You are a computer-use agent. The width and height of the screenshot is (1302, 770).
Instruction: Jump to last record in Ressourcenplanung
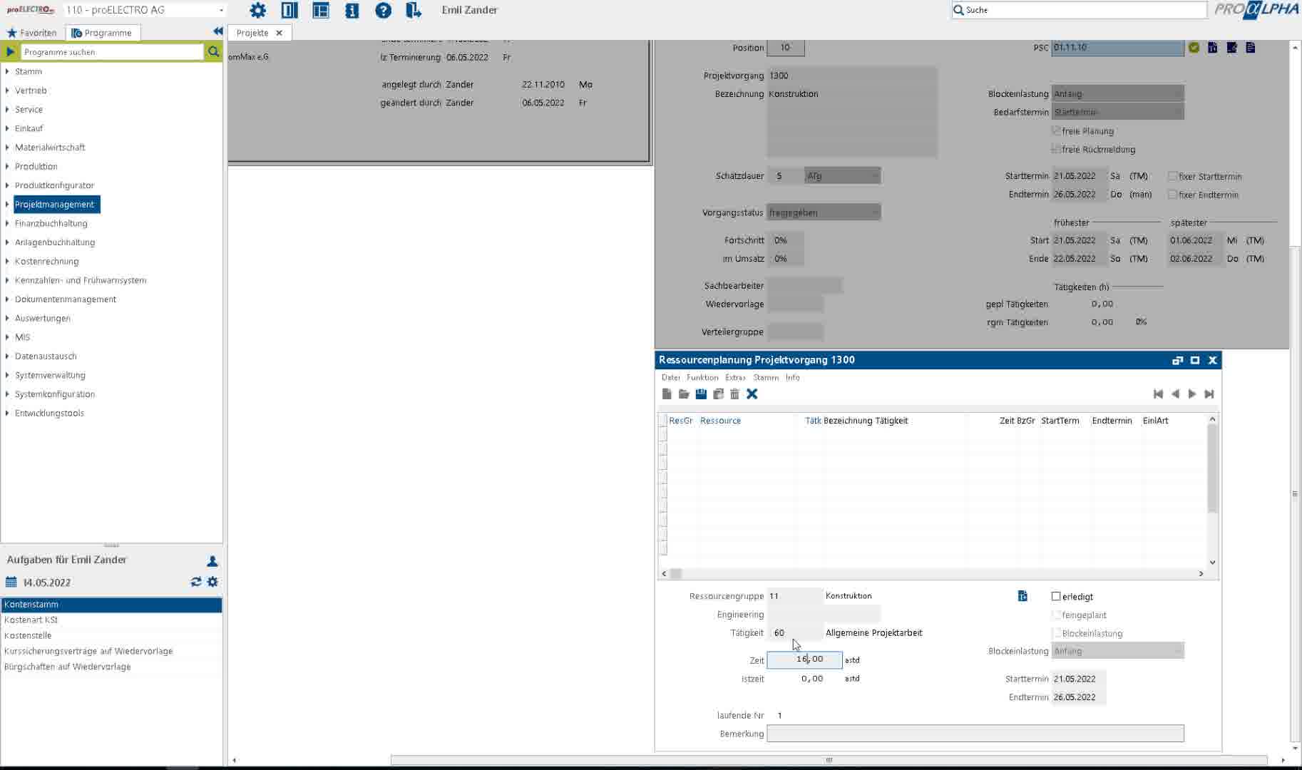(x=1209, y=394)
